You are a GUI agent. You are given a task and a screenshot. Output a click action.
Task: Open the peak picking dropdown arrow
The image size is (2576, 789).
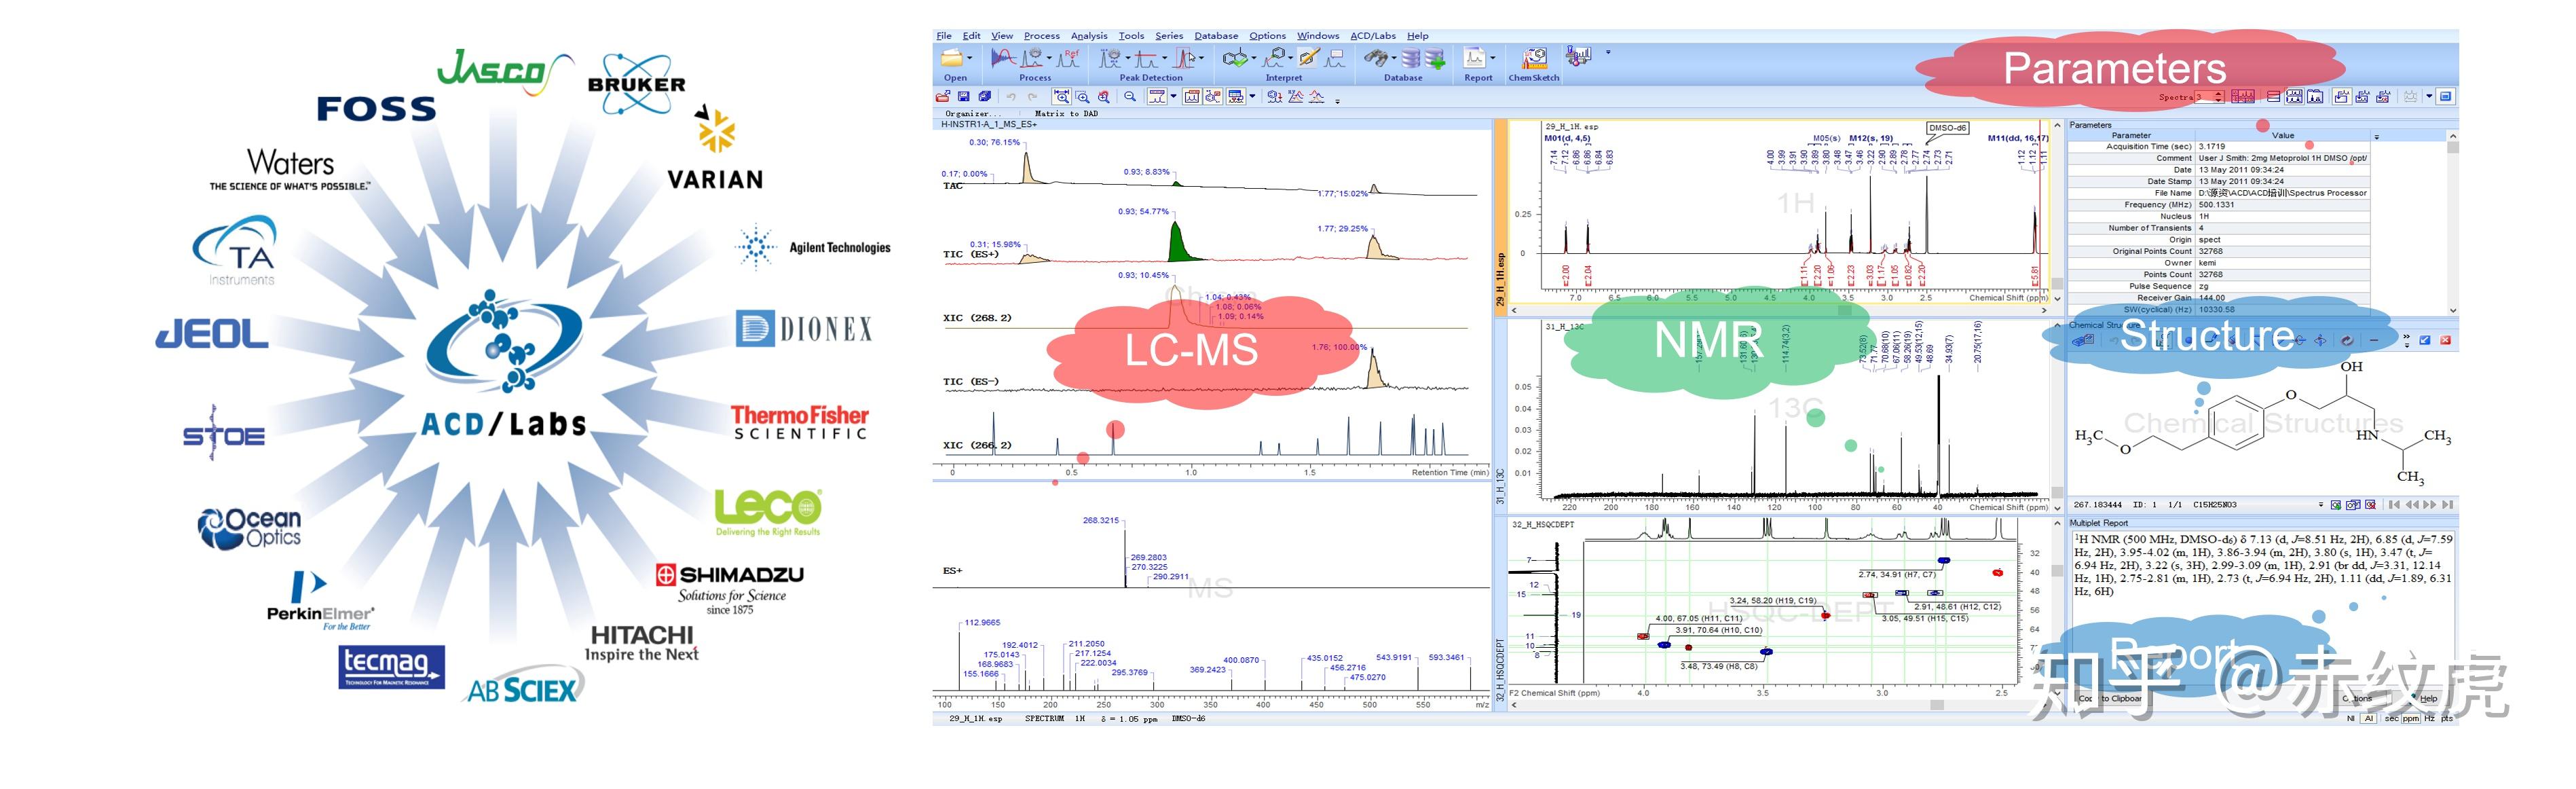tap(1128, 58)
